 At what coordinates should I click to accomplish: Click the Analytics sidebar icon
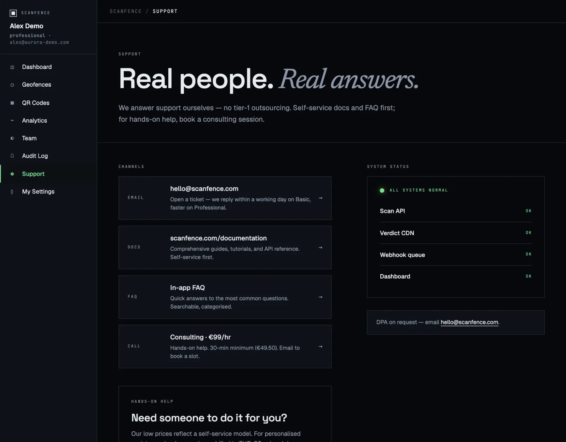tap(12, 121)
